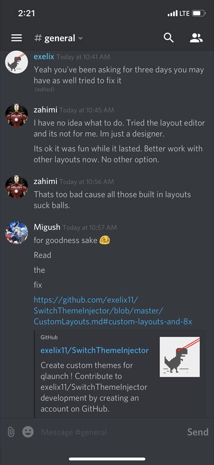Open the hamburger navigation menu
Screen dimensions: 214x465
tap(17, 38)
